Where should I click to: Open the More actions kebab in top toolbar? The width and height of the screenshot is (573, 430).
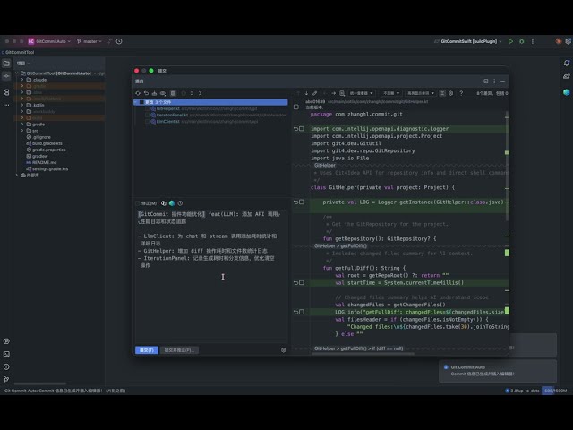pos(533,41)
